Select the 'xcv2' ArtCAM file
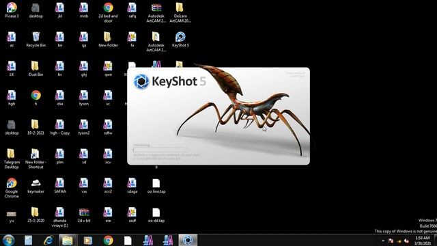 (x=108, y=185)
